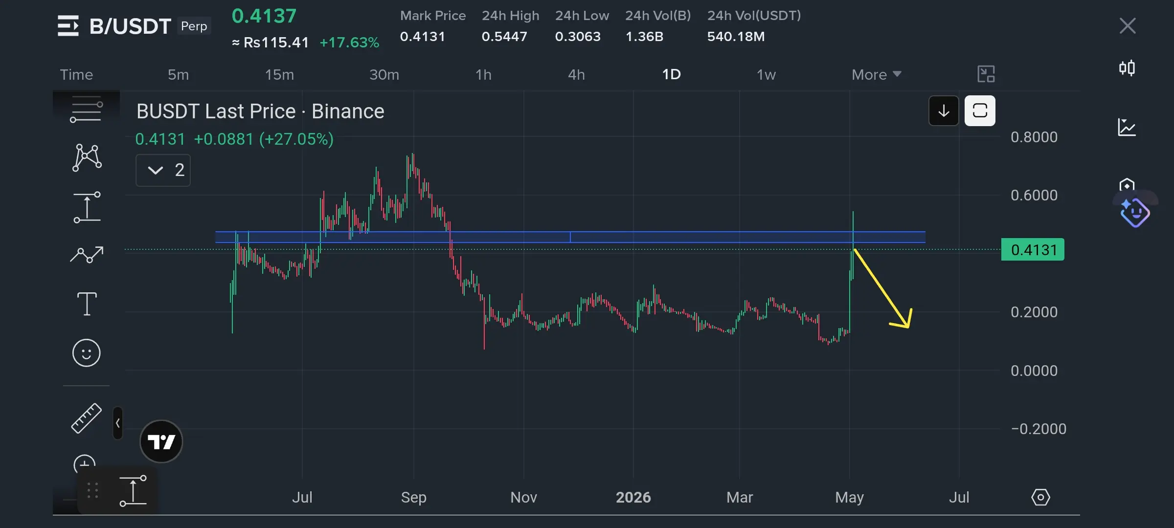The height and width of the screenshot is (528, 1174).
Task: Click the Mar time axis label
Action: [x=740, y=498]
